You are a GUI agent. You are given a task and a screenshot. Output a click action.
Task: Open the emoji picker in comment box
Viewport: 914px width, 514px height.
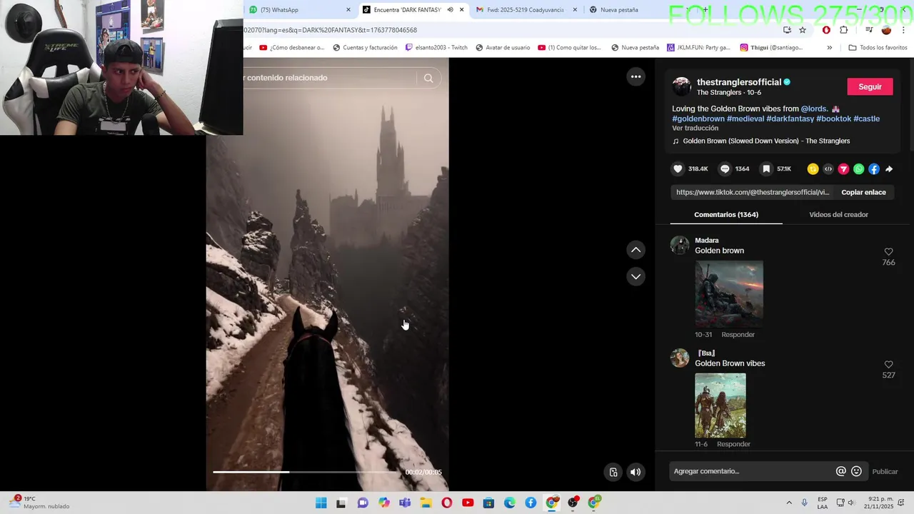coord(856,471)
